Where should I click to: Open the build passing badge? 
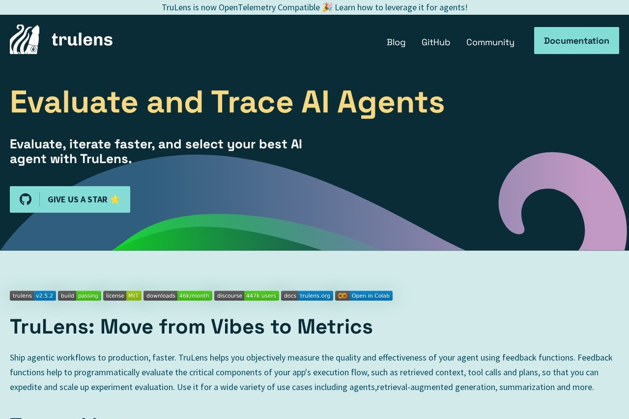pos(80,296)
